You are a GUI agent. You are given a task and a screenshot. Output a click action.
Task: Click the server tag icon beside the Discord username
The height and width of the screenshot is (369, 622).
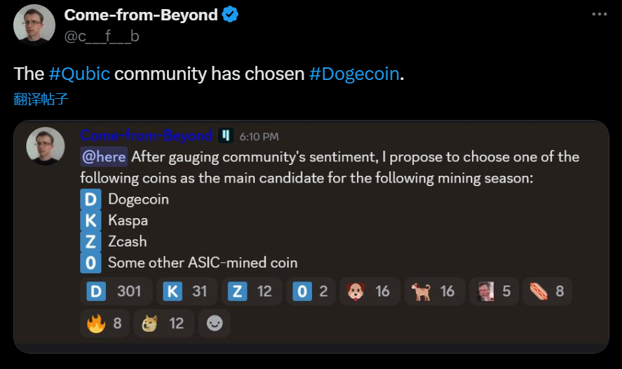[x=226, y=136]
